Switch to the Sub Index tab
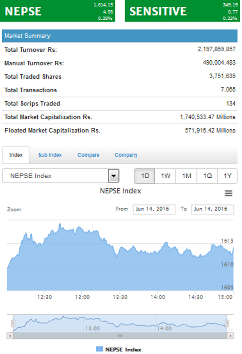Viewport: 242px width, 354px height. [x=50, y=155]
